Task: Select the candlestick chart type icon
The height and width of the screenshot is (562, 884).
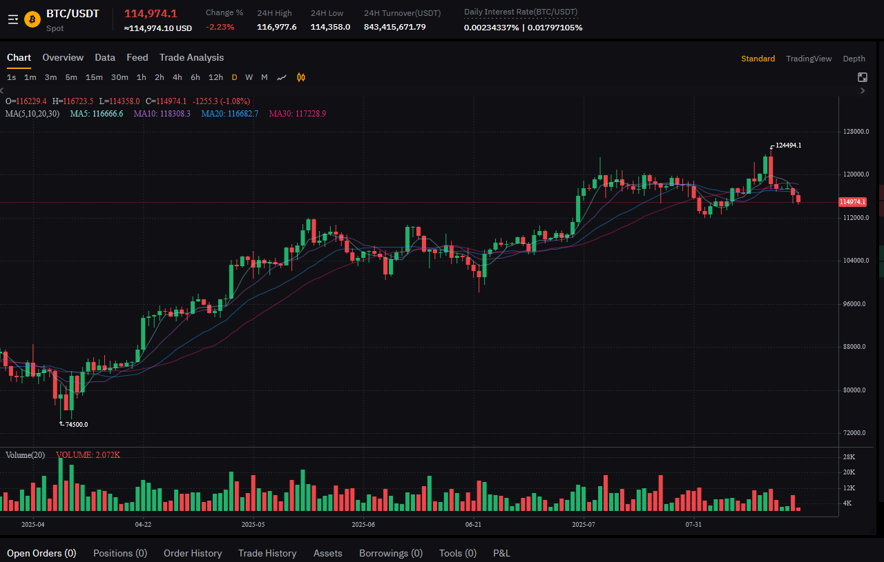Action: pos(301,77)
